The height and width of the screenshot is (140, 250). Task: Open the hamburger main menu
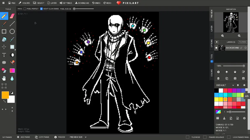pyautogui.click(x=3, y=3)
